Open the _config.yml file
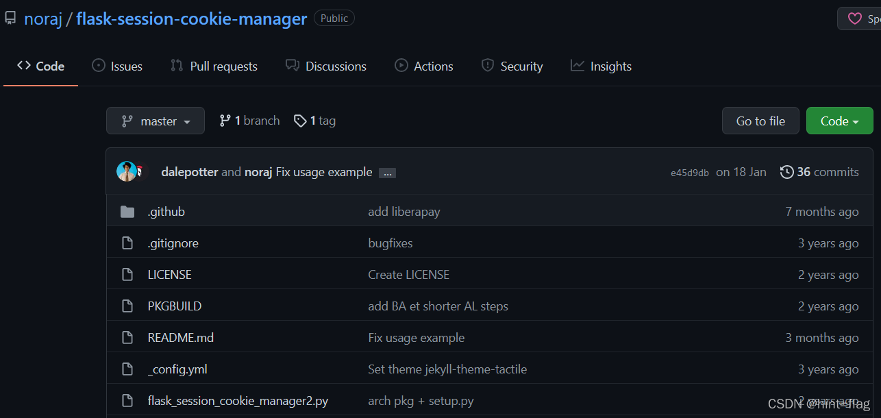Image resolution: width=881 pixels, height=418 pixels. (177, 369)
